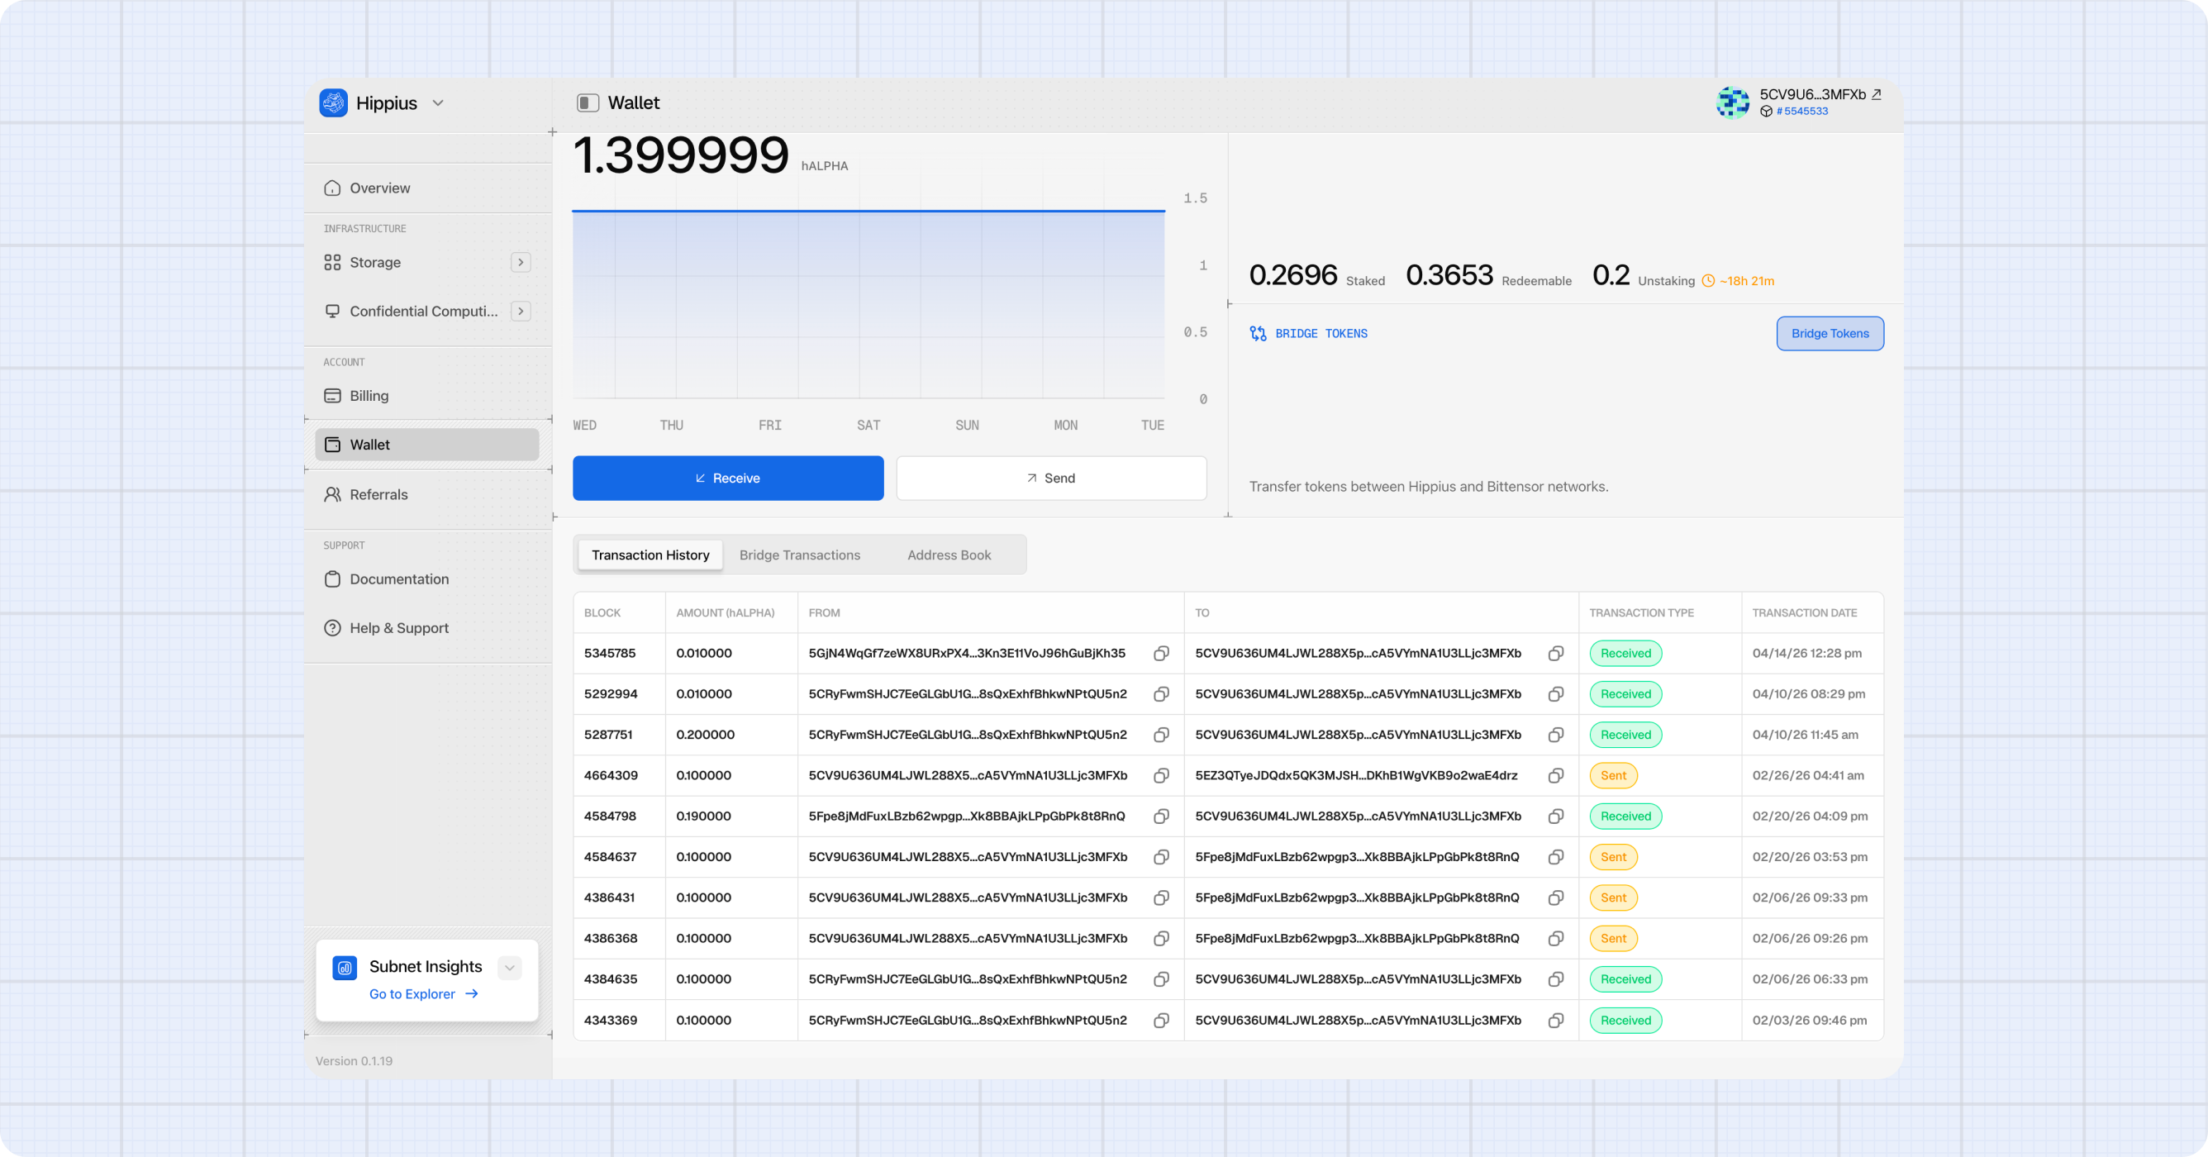Viewport: 2208px width, 1157px height.
Task: Click the Bridge Tokens button
Action: coord(1830,333)
